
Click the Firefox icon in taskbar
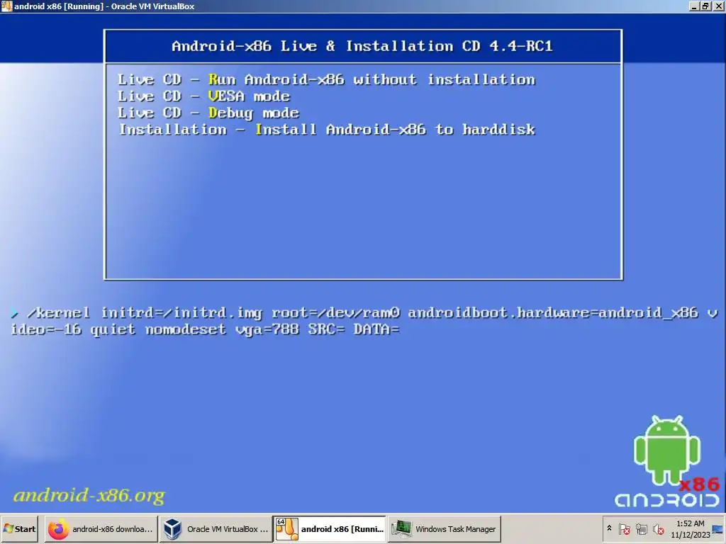58,529
